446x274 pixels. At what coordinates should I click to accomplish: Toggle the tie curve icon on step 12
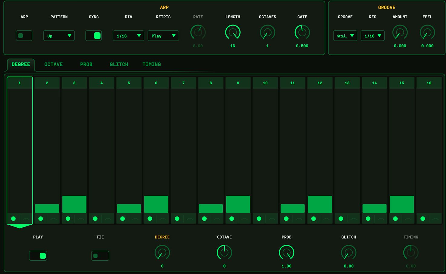(326, 219)
